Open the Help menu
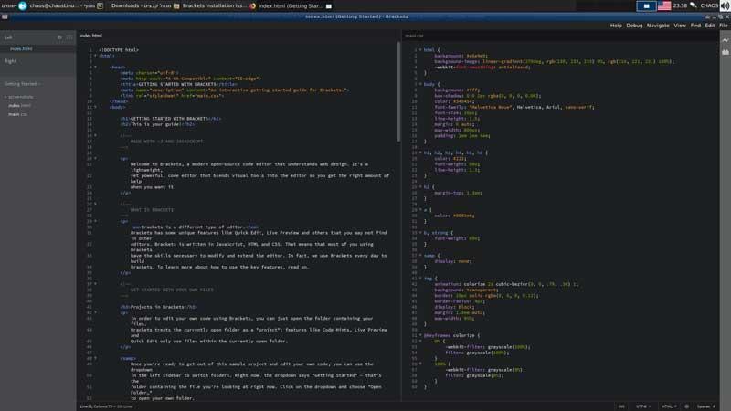This screenshot has width=731, height=411. [x=616, y=26]
